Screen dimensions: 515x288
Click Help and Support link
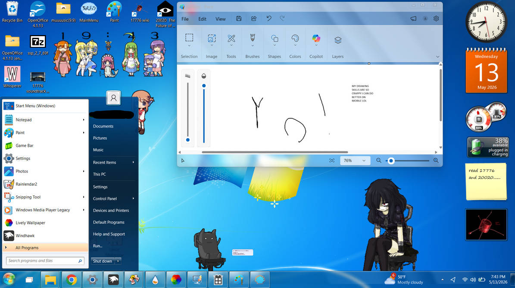109,234
